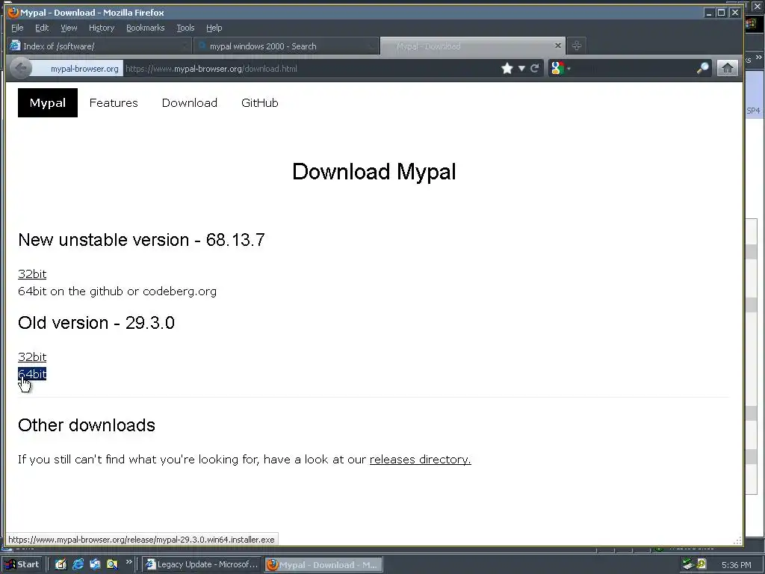Focus the URL address field

tap(310, 68)
